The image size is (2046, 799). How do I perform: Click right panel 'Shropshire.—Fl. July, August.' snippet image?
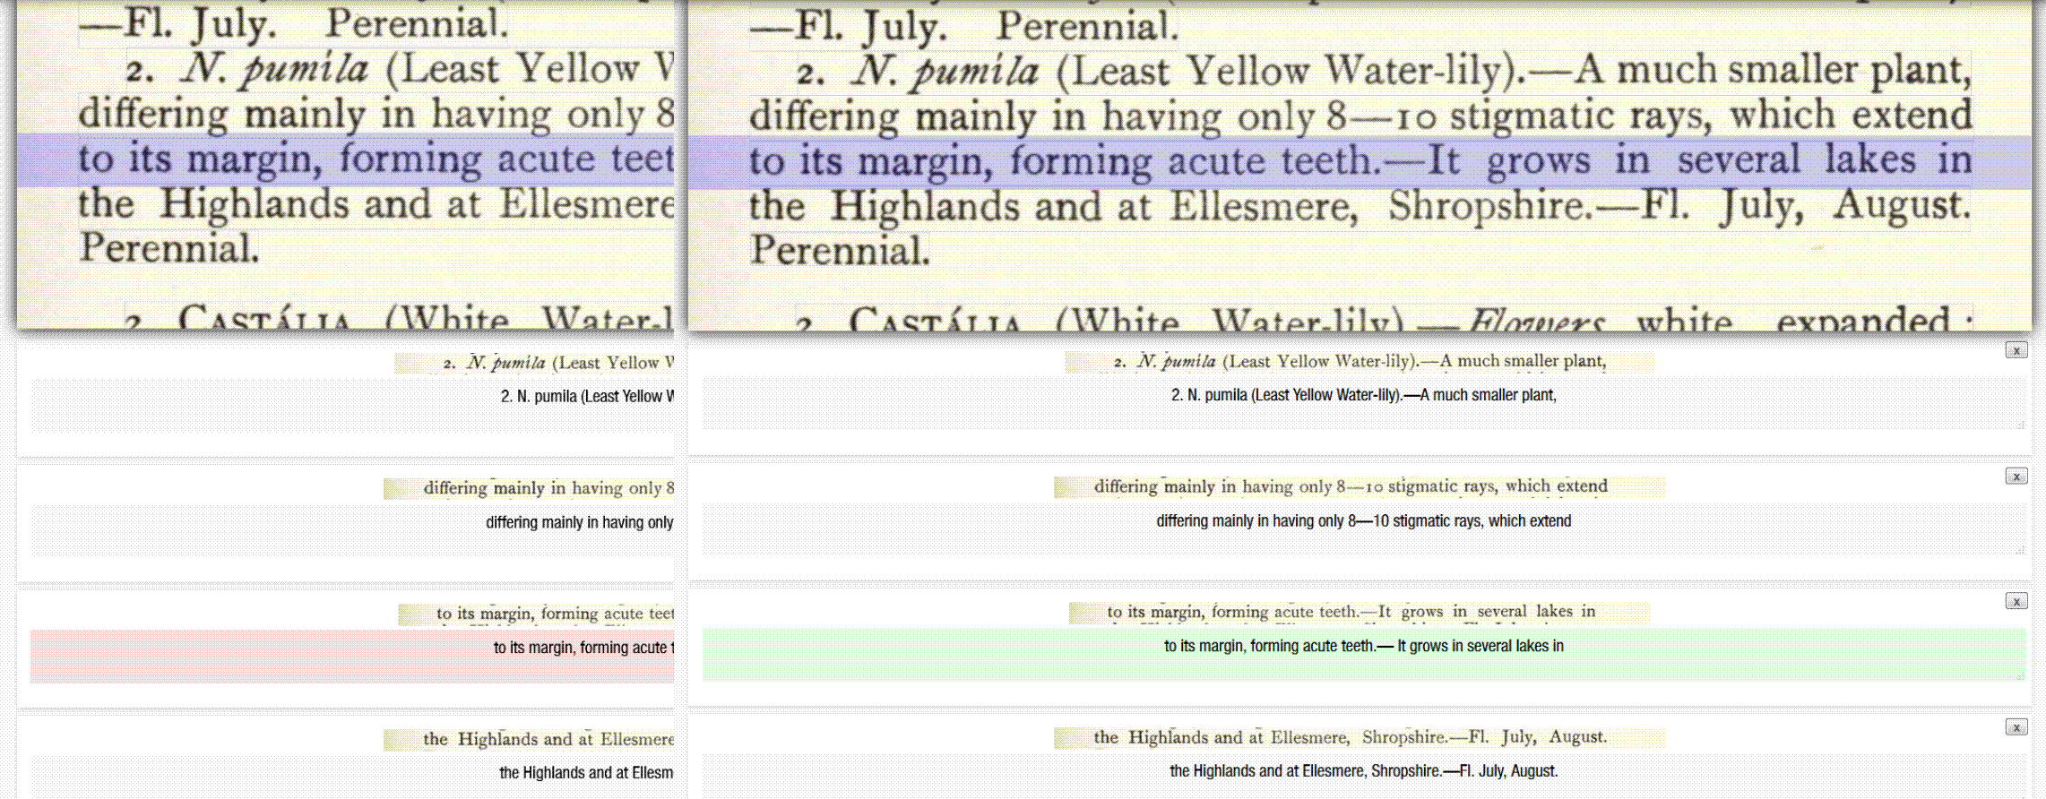coord(1360,737)
